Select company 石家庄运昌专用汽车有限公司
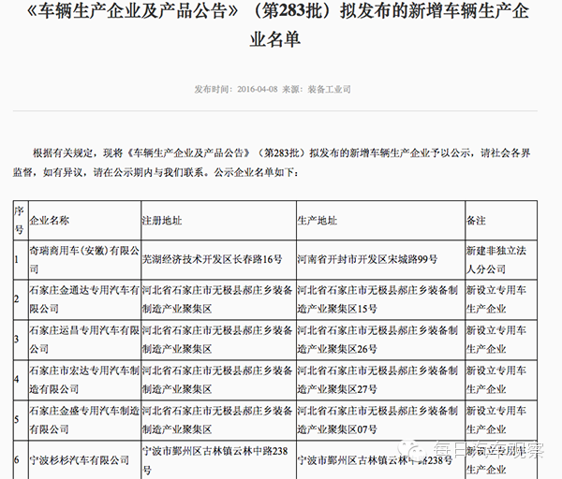Screen dimensions: 562x479 coord(84,340)
